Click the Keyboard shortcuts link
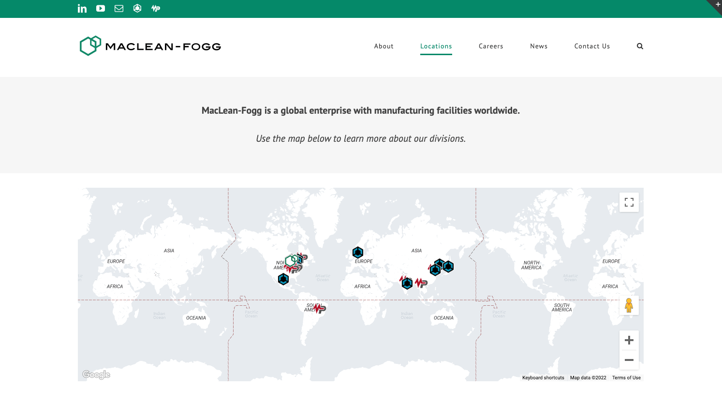Viewport: 722px width, 404px height. (543, 377)
